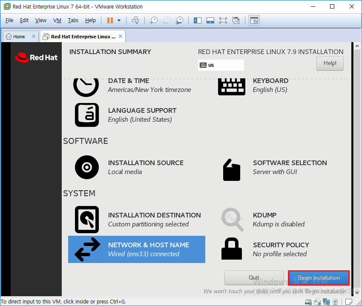The height and width of the screenshot is (306, 362).
Task: Click the network adapter status icon
Action: click(326, 302)
